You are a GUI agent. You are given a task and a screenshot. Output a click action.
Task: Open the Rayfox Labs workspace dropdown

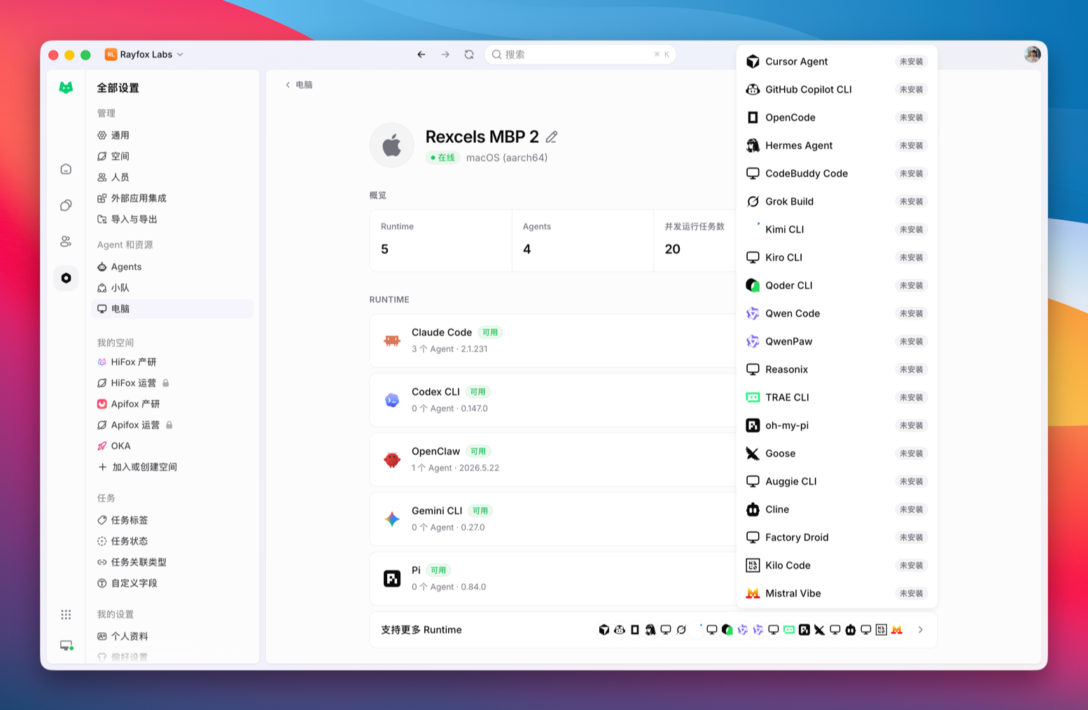click(x=144, y=55)
